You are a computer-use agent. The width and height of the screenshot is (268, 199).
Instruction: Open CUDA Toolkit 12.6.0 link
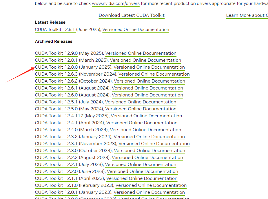point(56,95)
